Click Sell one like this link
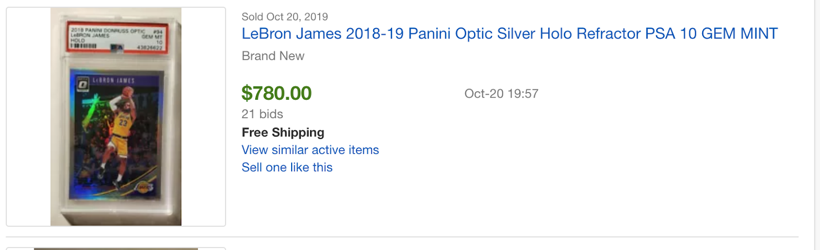820x250 pixels. point(287,167)
